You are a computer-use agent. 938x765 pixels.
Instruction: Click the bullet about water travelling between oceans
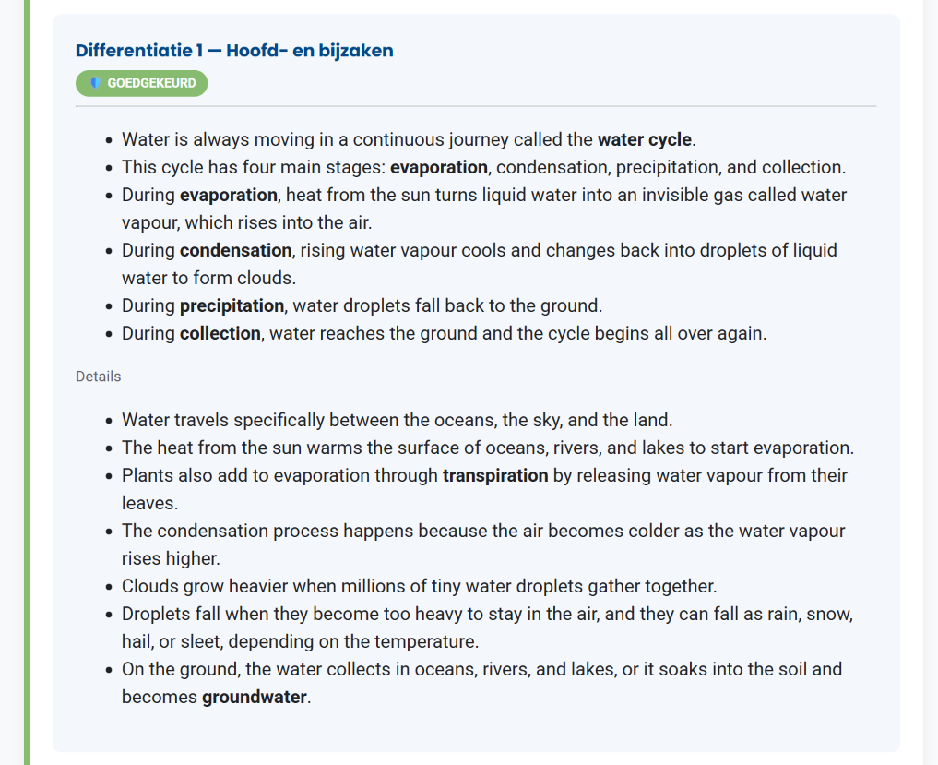tap(398, 420)
